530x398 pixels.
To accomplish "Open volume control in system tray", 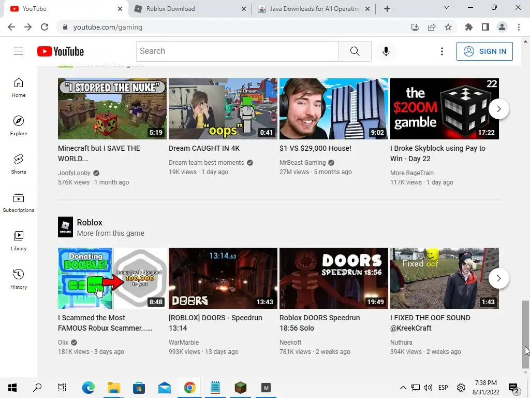I will (428, 388).
